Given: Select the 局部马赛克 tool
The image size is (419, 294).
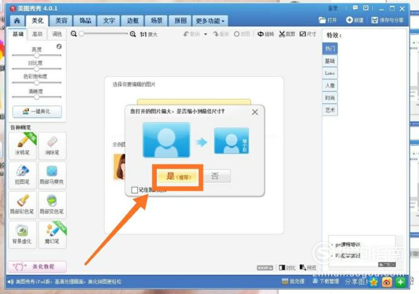Looking at the screenshot, I should click(x=52, y=175).
